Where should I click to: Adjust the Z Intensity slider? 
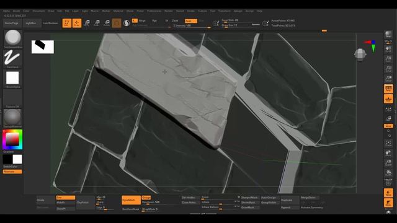192,26
